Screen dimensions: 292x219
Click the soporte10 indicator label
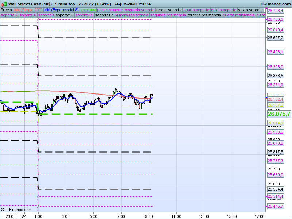click(65, 15)
